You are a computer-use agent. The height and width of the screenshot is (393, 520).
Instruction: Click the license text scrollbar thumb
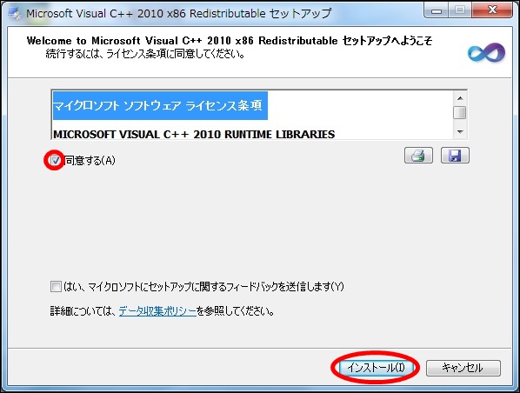click(x=460, y=112)
